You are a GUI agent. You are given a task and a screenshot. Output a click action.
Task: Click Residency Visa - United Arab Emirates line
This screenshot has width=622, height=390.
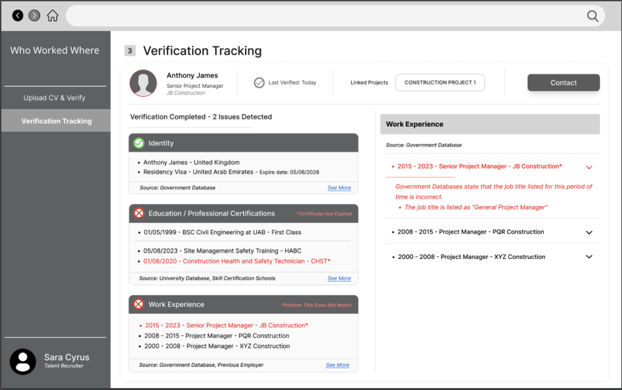pos(231,172)
